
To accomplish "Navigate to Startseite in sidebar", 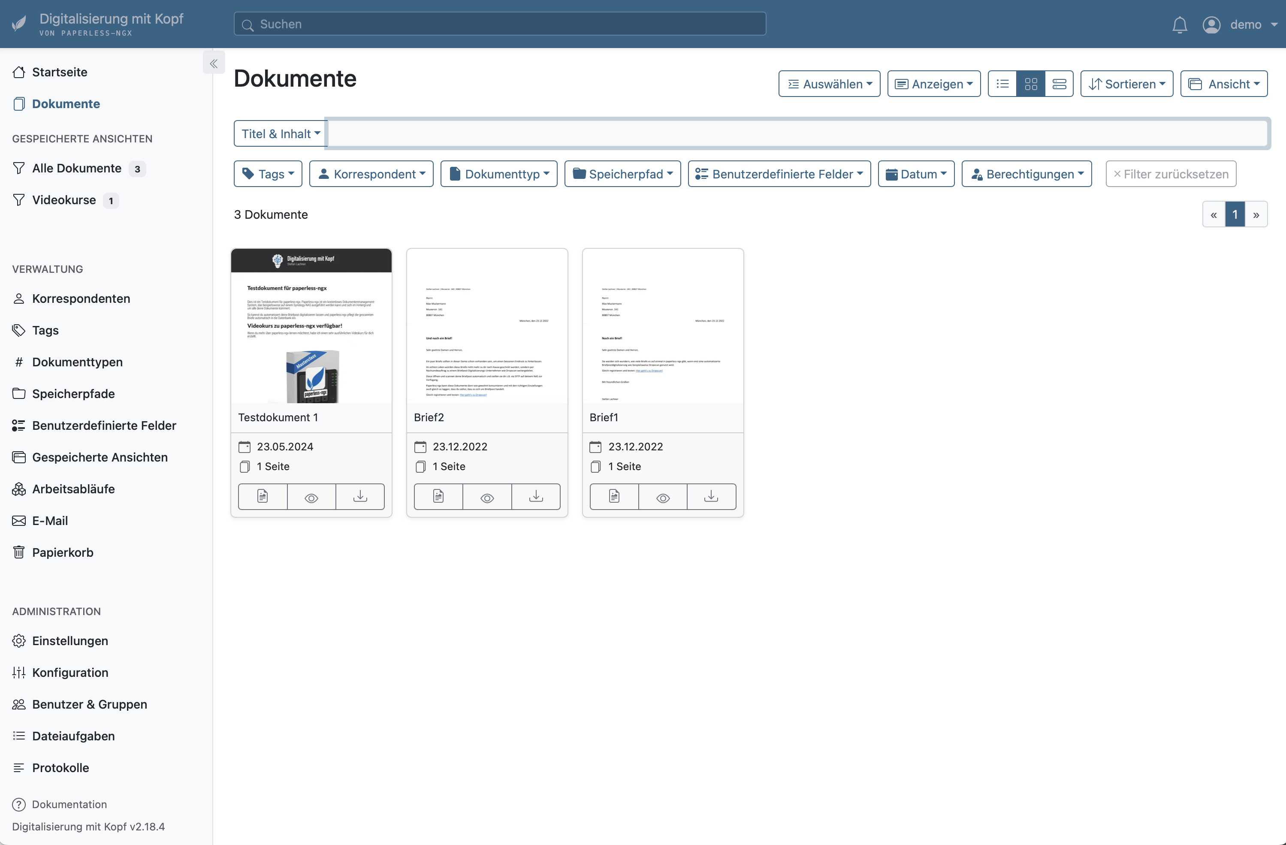I will 60,72.
